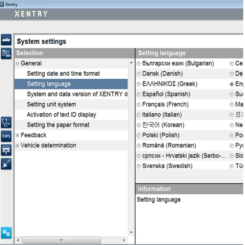Click the horizontal scrollbar right arrow

[x=124, y=240]
